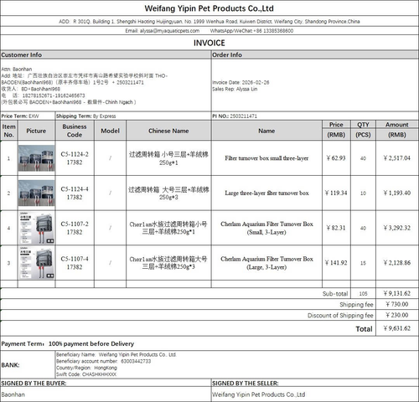419x402 pixels.
Task: Click the Business Code column header
Action: pyautogui.click(x=75, y=131)
